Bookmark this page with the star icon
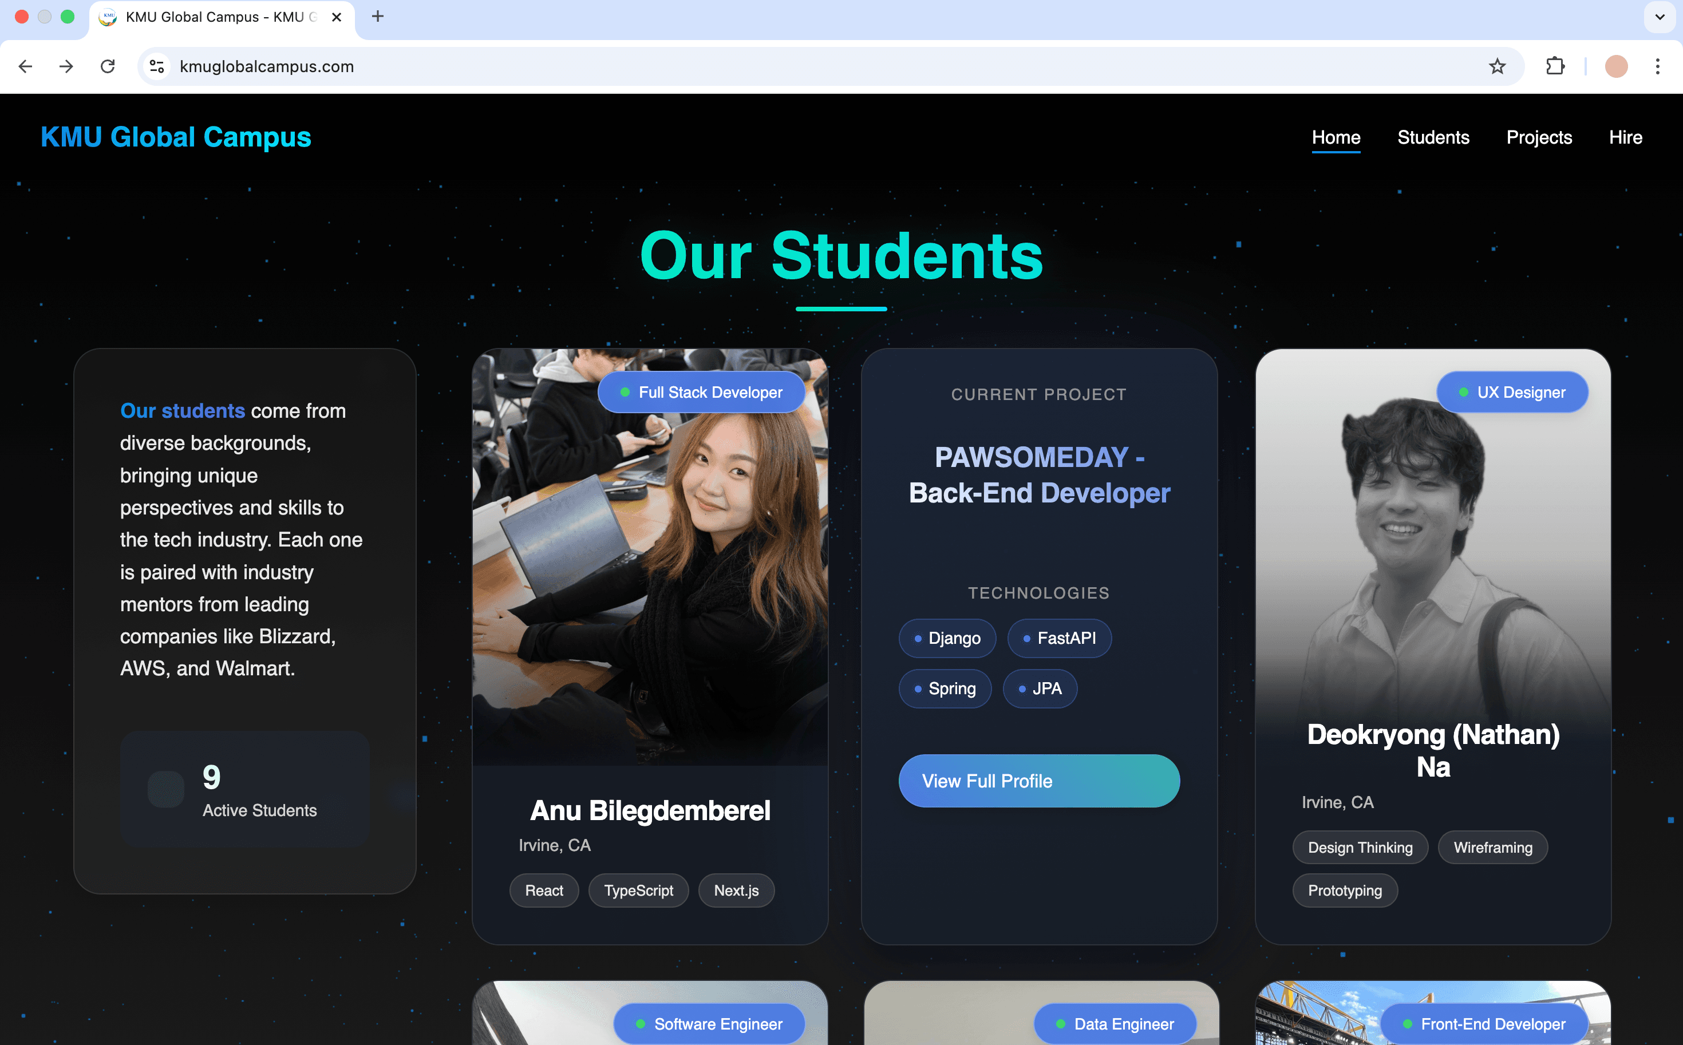 tap(1497, 66)
